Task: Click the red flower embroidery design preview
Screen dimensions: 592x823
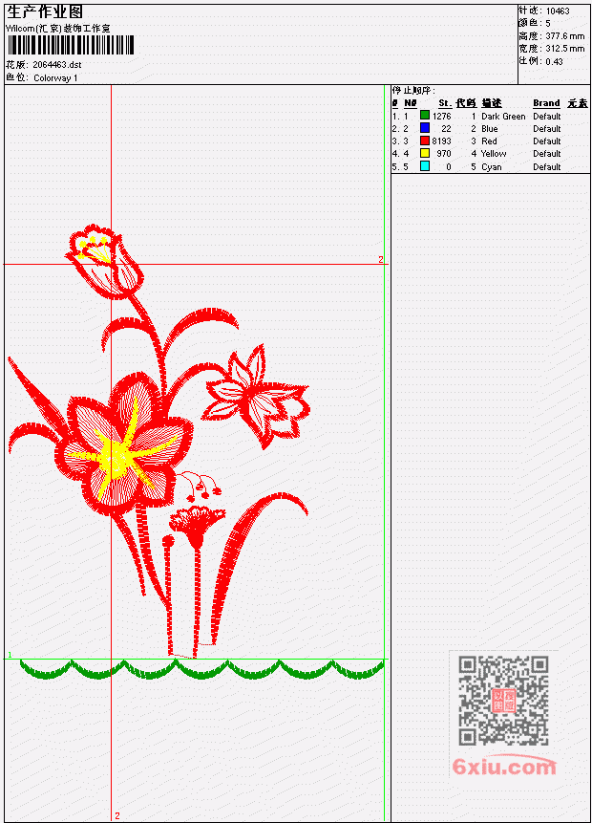Action: 159,441
